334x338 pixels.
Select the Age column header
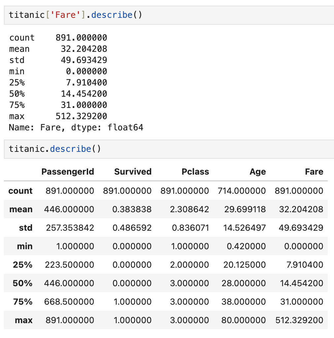tap(258, 172)
